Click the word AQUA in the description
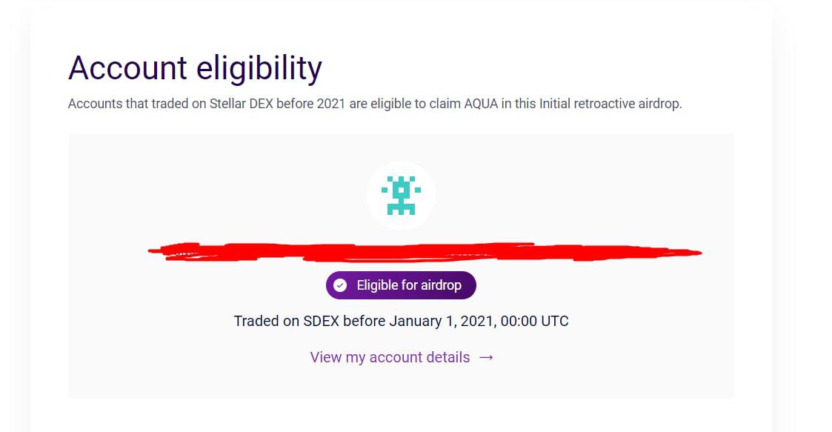Screen dimensions: 832x432 click(x=482, y=104)
